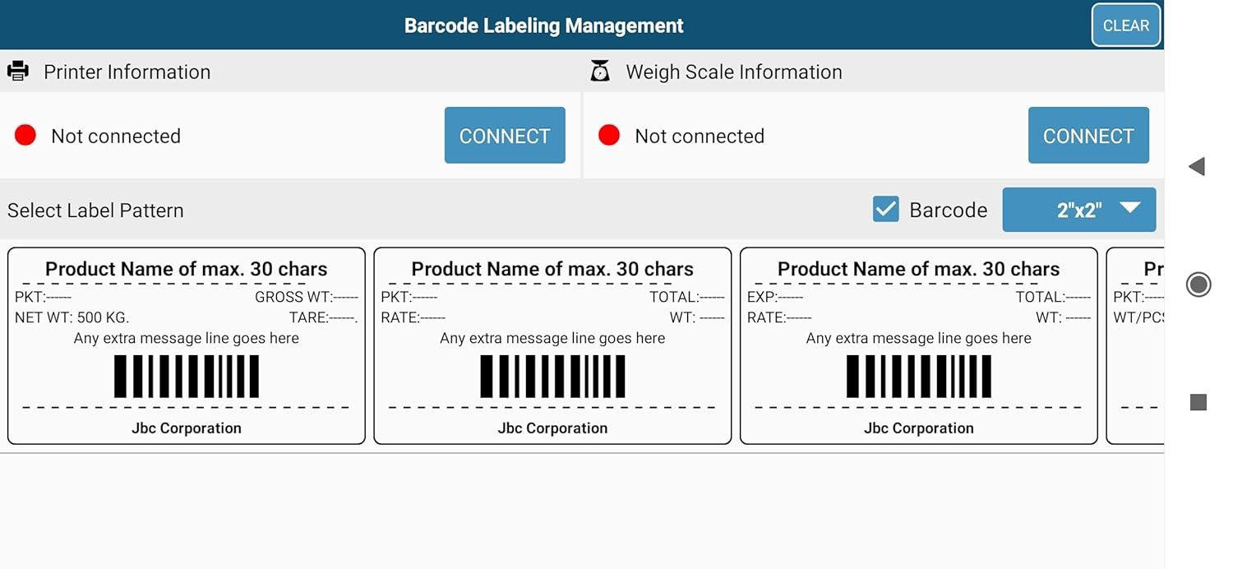
Task: Click the Select Label Pattern heading
Action: 95,210
